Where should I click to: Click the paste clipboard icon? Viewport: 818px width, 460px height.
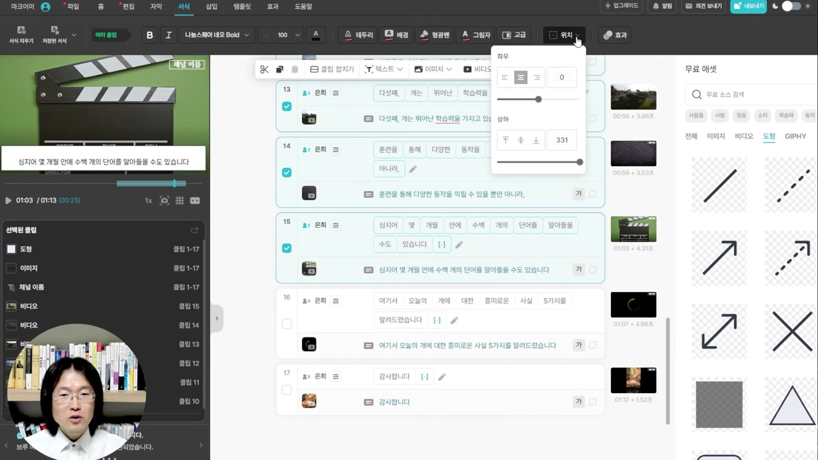point(295,69)
